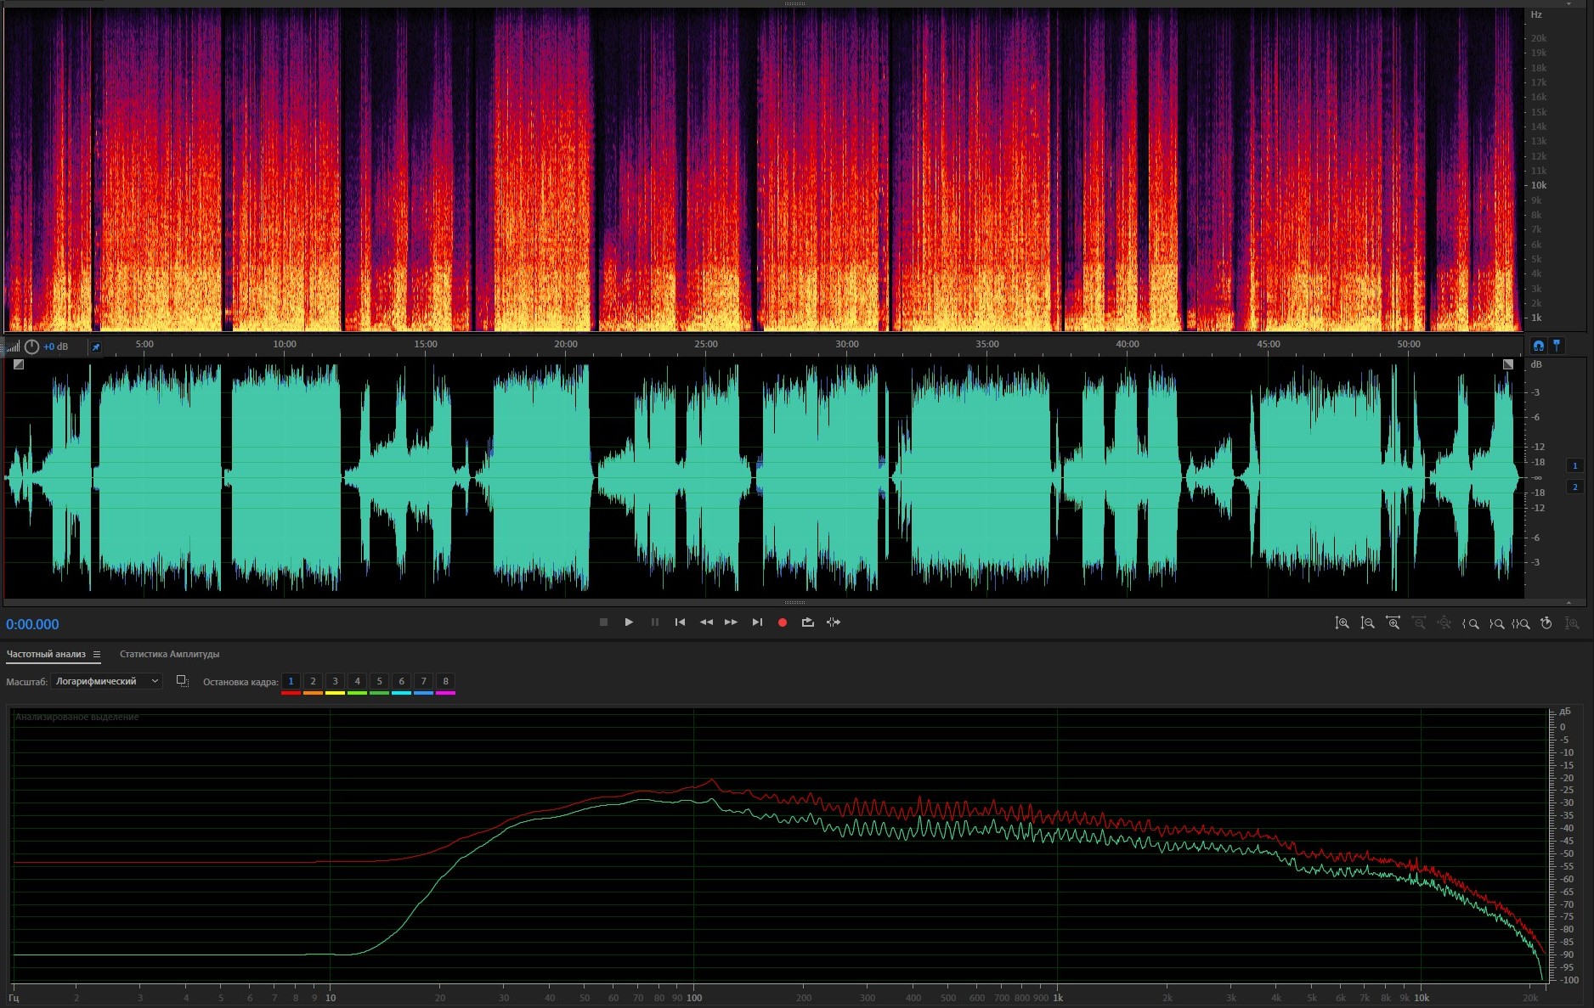1594x1008 pixels.
Task: Move playhead to previous marker
Action: (x=680, y=622)
